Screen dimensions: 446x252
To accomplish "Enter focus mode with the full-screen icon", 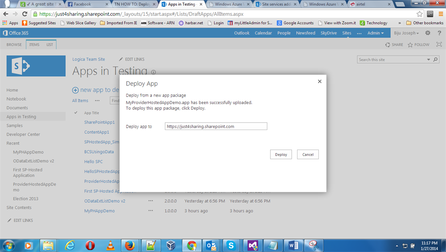I will tap(439, 44).
